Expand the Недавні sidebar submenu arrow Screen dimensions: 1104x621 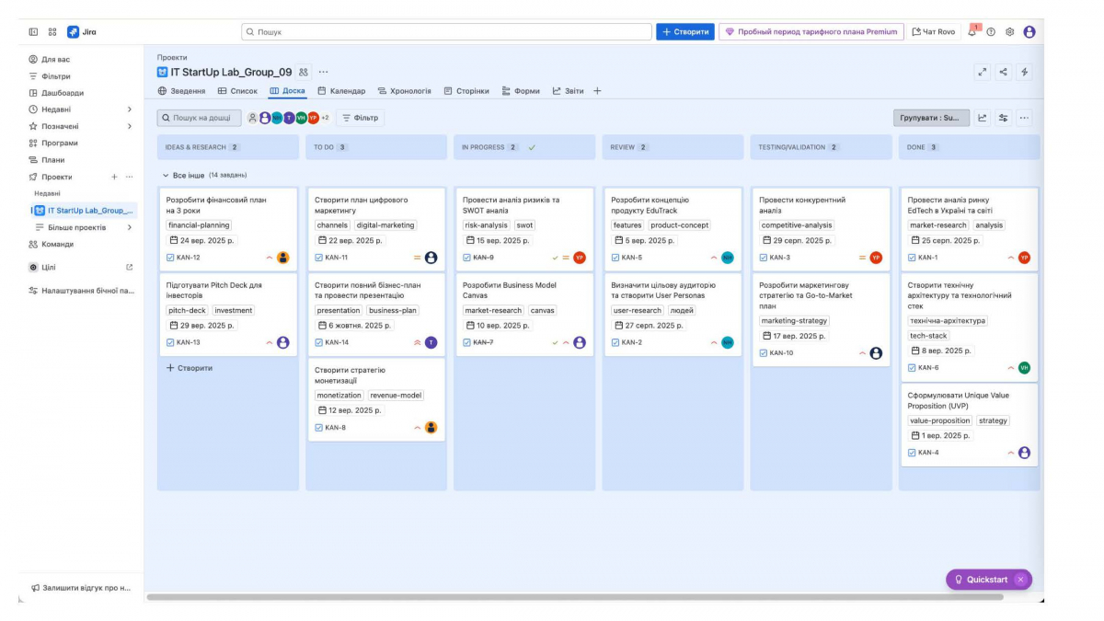pyautogui.click(x=129, y=109)
